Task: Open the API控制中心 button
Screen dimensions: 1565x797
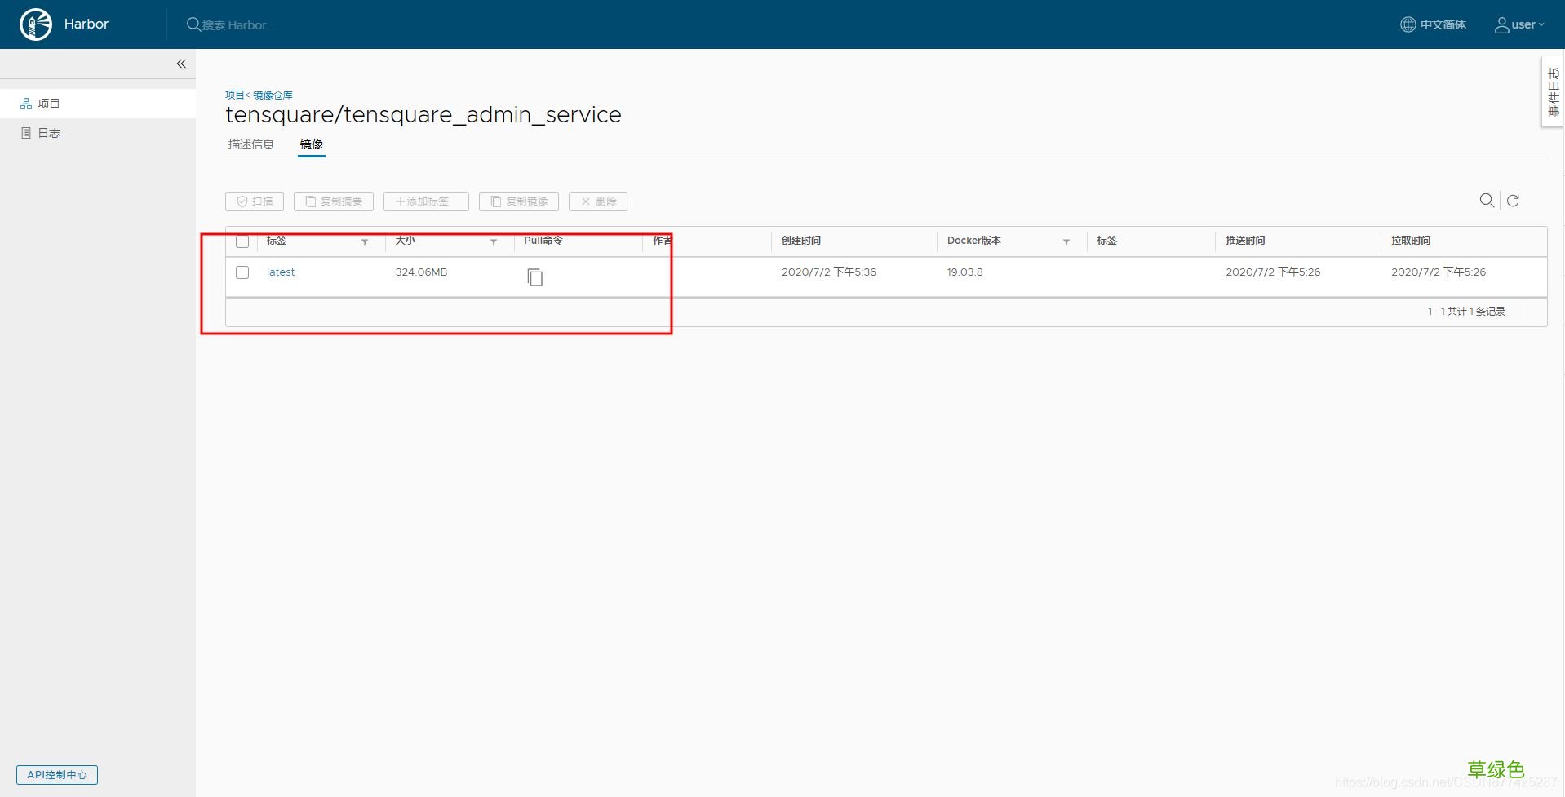Action: pyautogui.click(x=57, y=775)
